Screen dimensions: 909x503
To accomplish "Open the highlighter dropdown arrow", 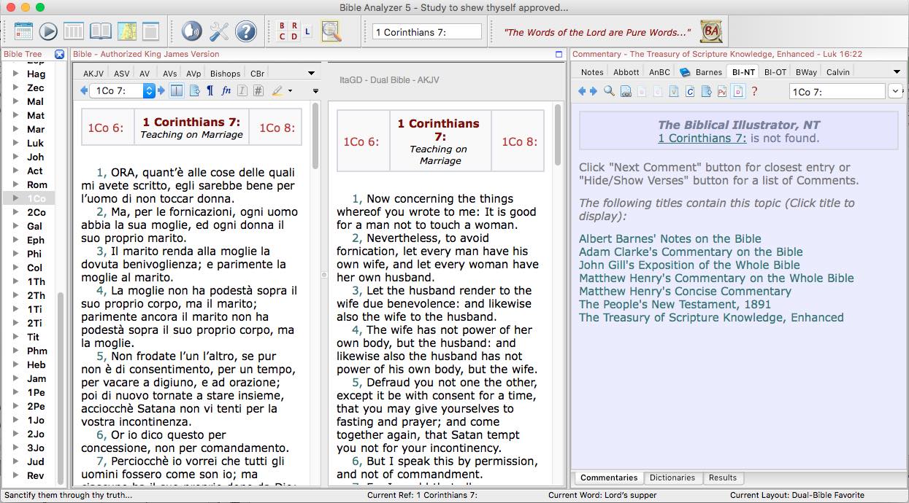I will click(x=290, y=92).
